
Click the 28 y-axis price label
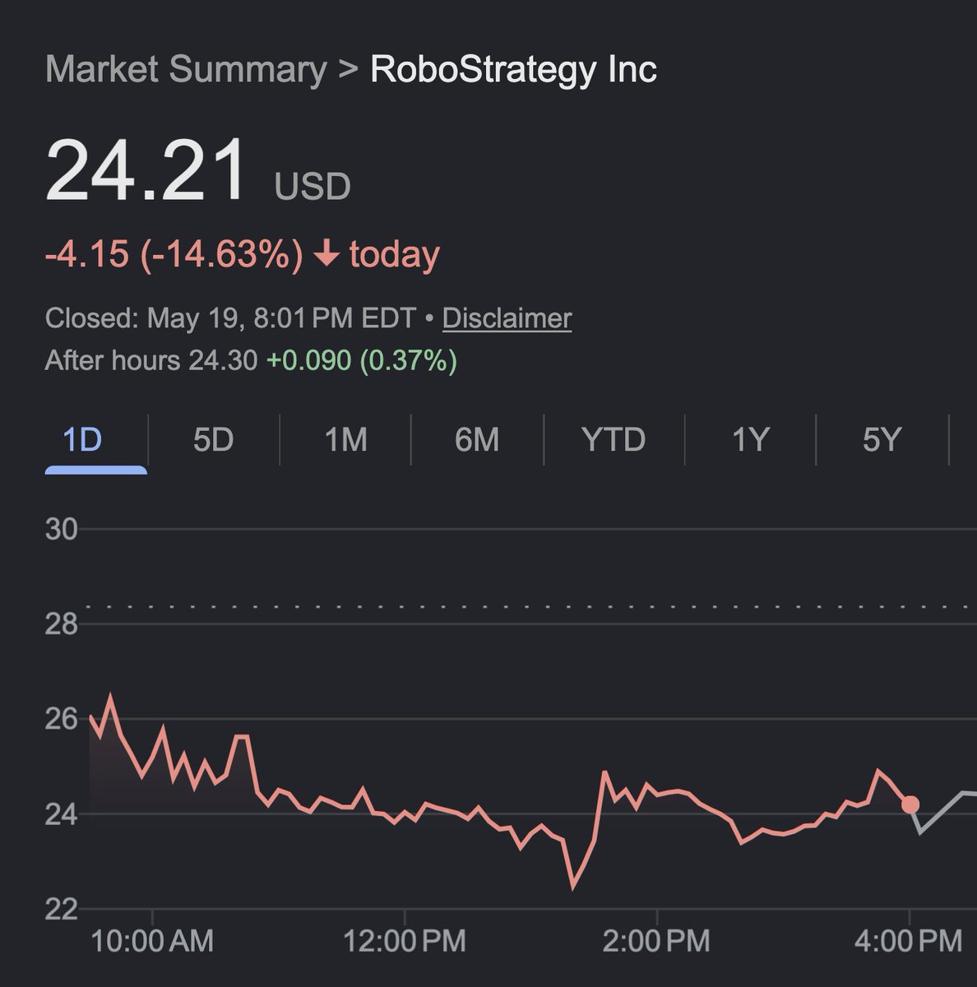pos(62,624)
